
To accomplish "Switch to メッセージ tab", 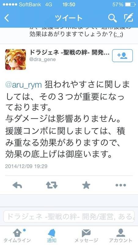I will click(x=86, y=236).
